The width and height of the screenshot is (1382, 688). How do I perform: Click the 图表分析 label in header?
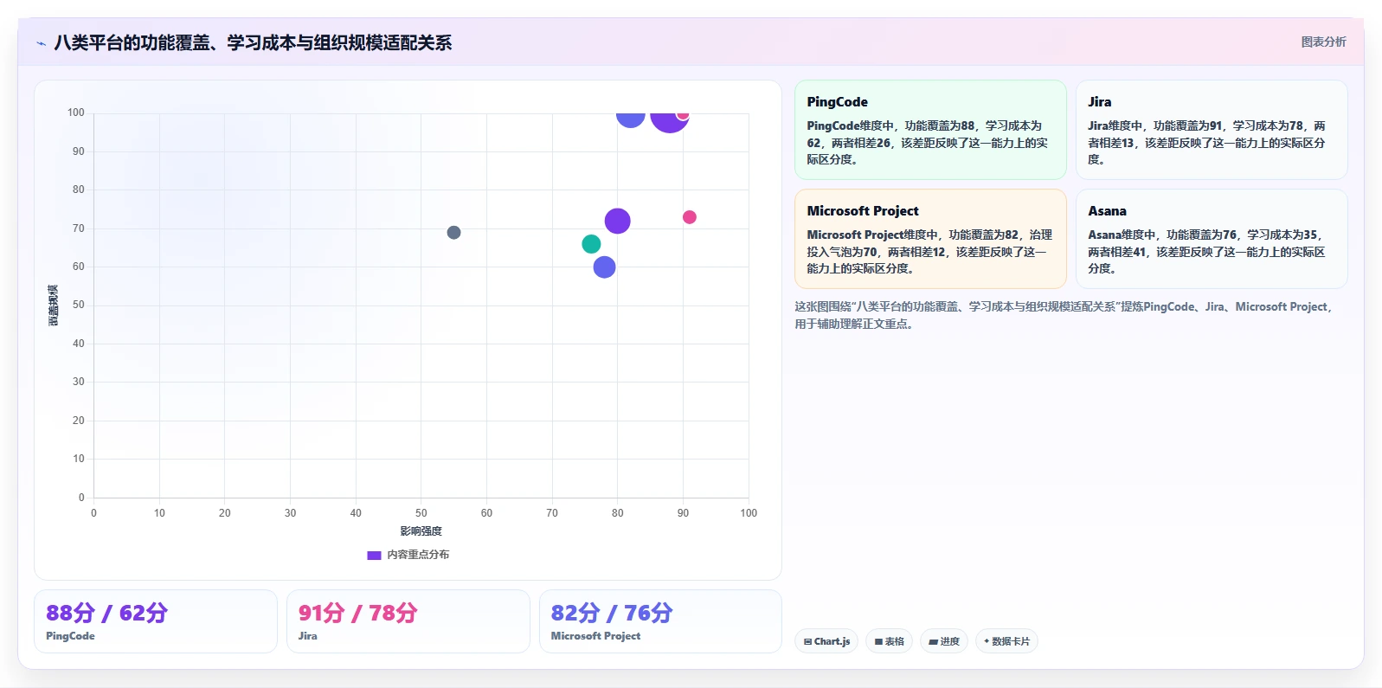[1323, 42]
